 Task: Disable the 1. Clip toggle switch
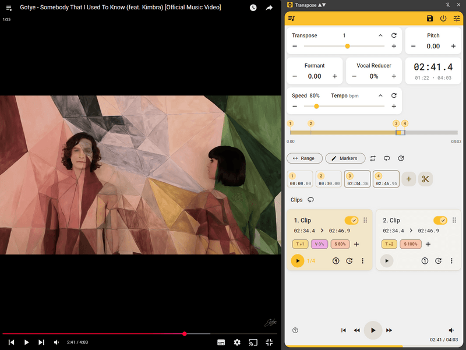coord(351,220)
